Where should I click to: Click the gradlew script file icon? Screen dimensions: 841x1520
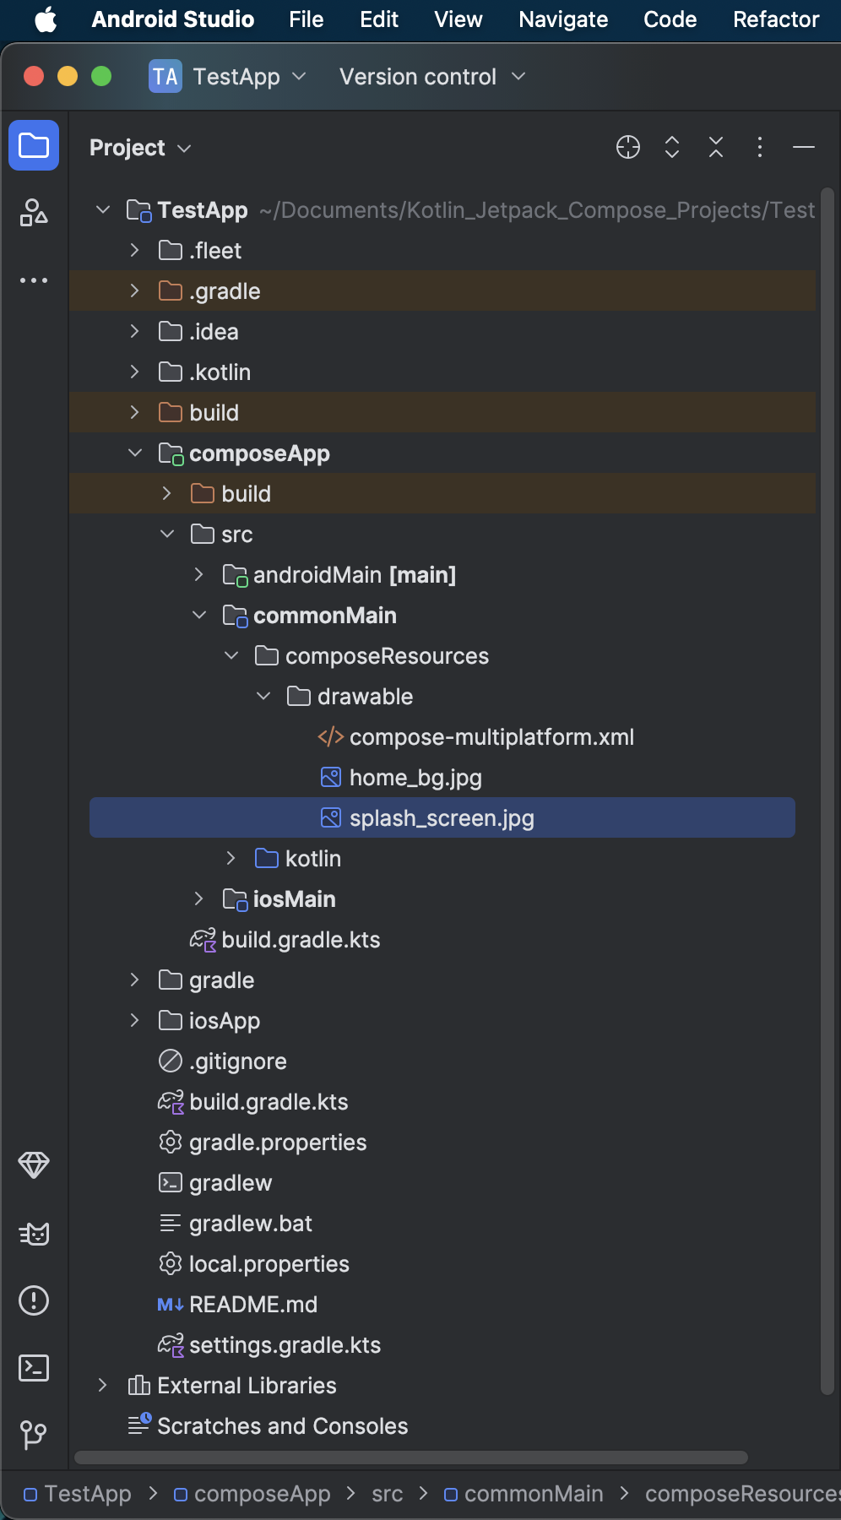171,1182
